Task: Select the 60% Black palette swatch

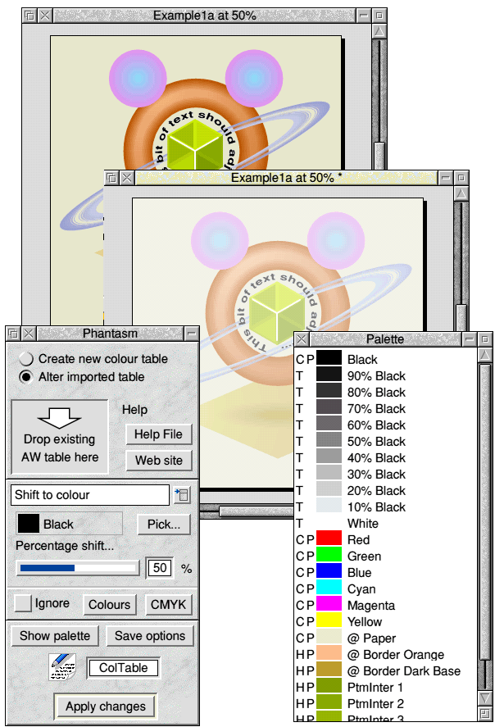Action: 329,424
